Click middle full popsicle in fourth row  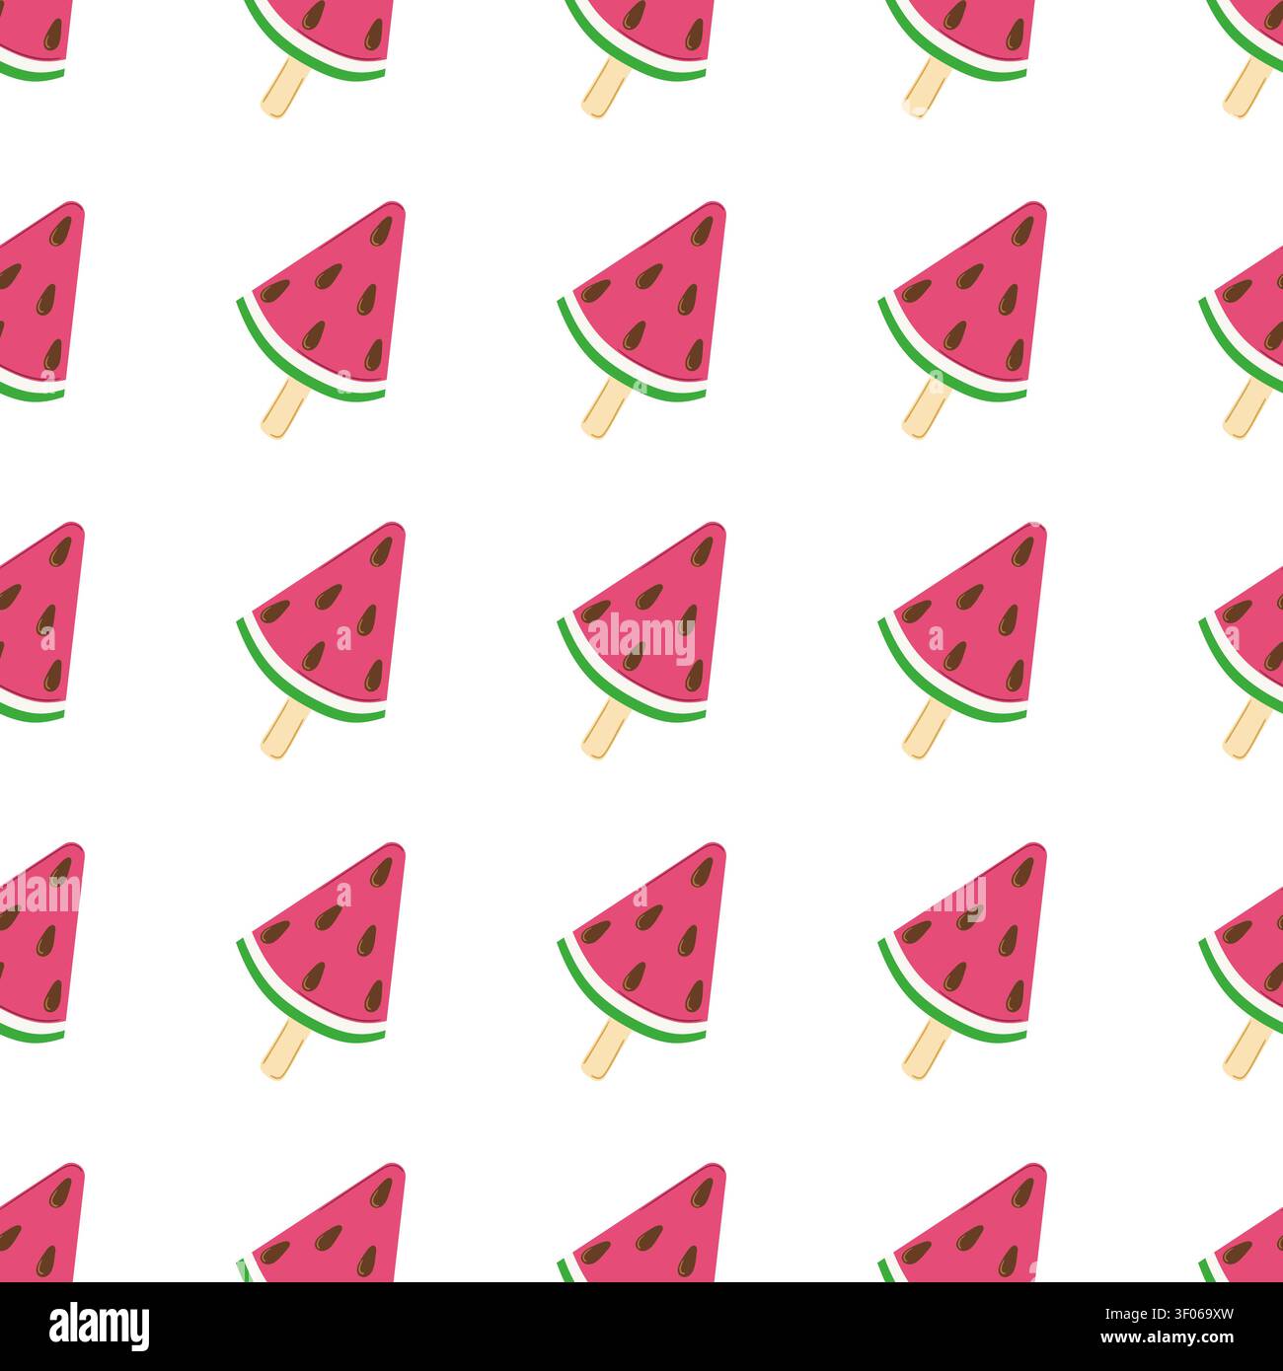(x=642, y=961)
